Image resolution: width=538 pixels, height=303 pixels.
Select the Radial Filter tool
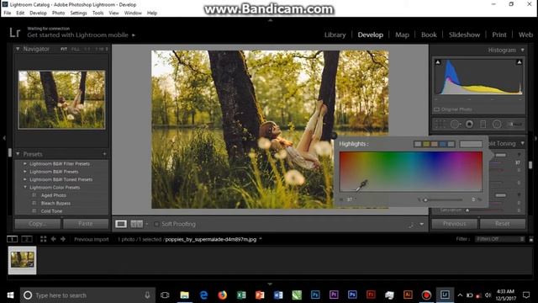point(497,124)
